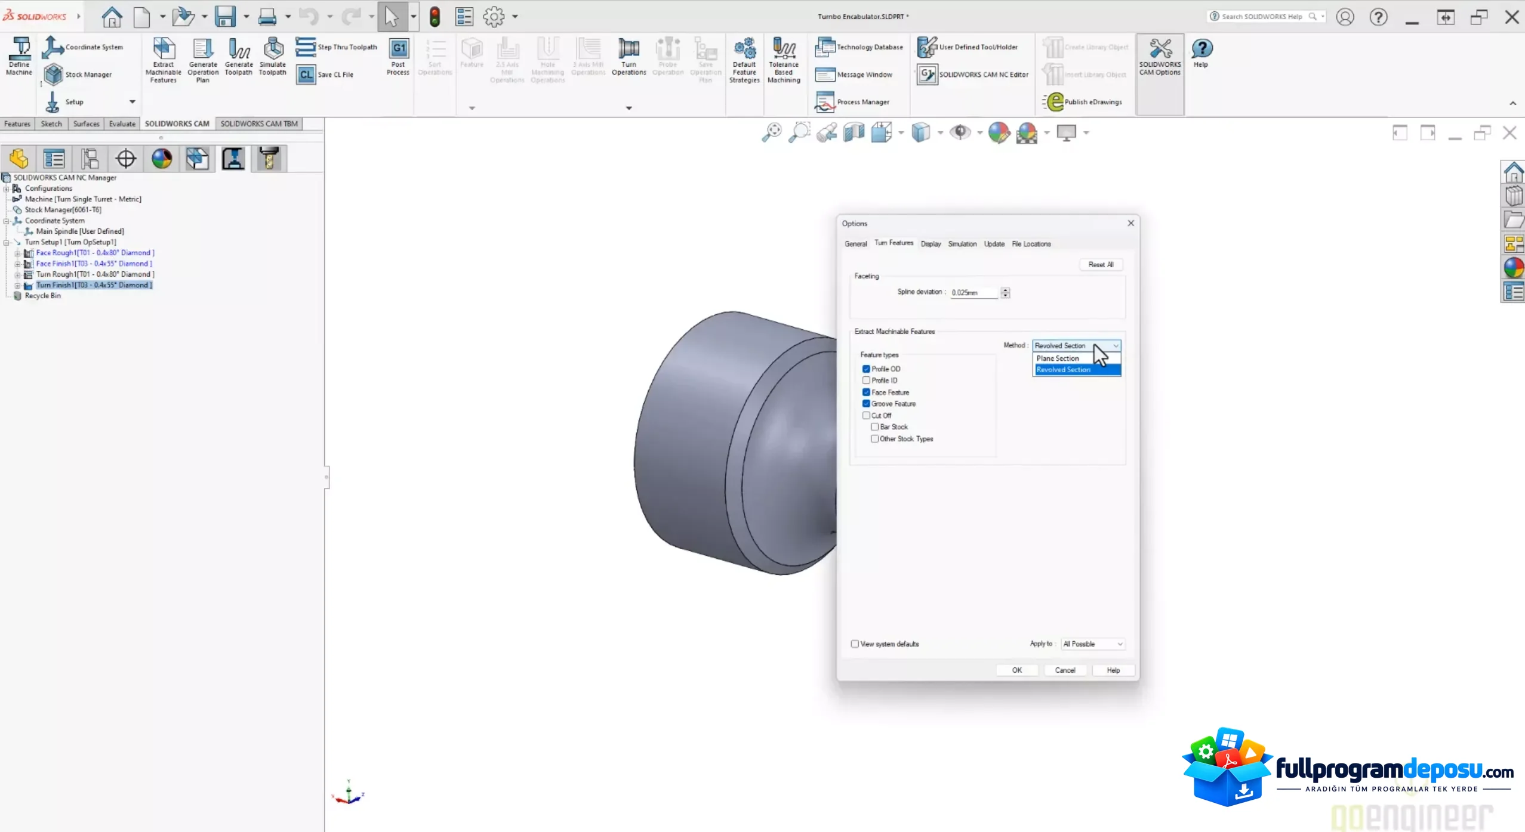Uncheck Profile OD feature type
Screen dimensions: 1525x832
(x=866, y=369)
